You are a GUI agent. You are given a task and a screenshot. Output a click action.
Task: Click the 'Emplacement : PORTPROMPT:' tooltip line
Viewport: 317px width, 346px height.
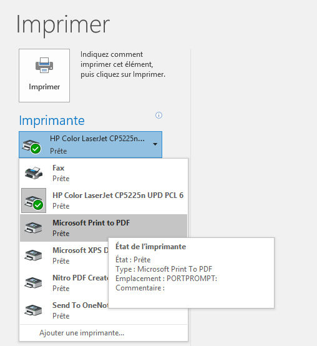166,279
